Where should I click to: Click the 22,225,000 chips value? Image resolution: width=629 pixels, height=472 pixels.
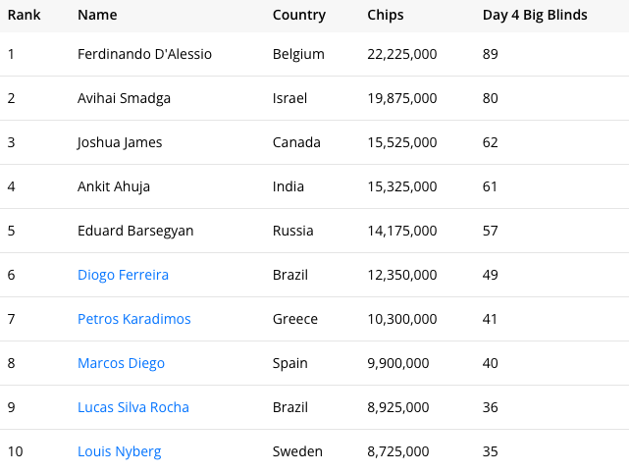401,54
